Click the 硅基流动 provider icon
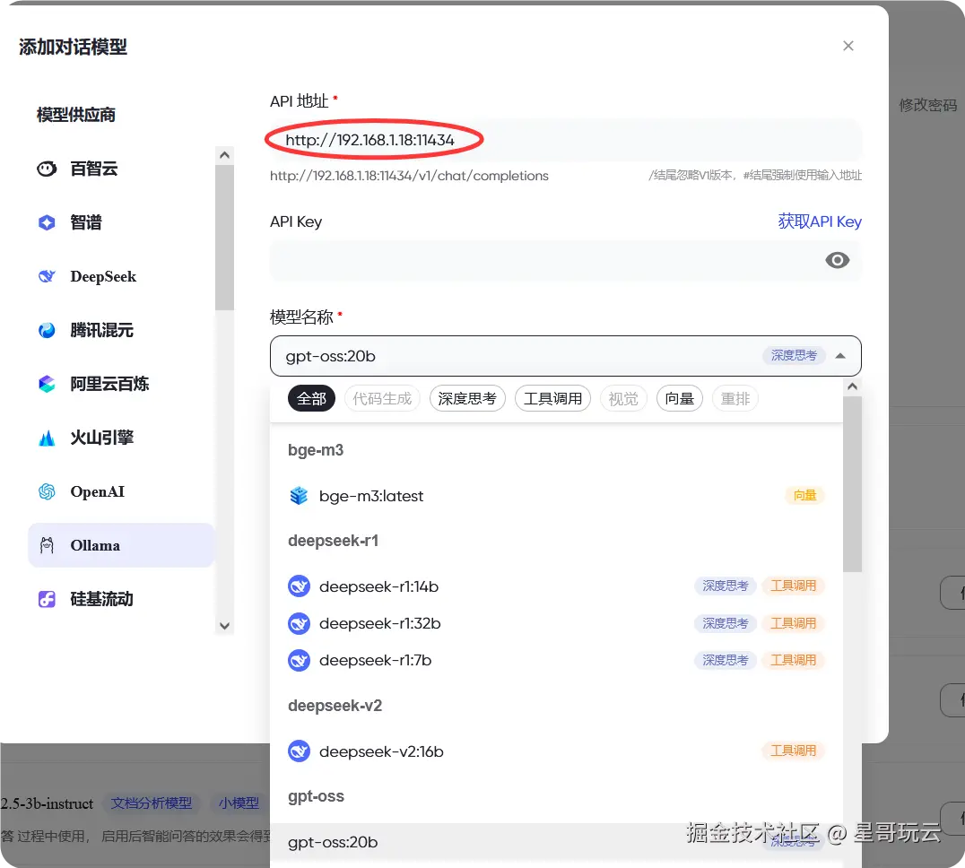This screenshot has height=868, width=965. (x=47, y=599)
